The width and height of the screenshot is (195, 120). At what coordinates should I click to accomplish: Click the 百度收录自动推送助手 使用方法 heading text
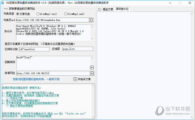(21, 88)
